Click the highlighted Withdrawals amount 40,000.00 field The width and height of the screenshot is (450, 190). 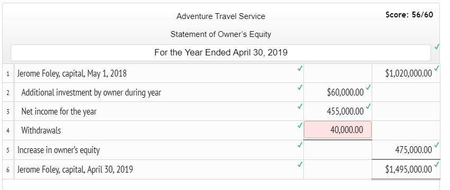click(338, 130)
